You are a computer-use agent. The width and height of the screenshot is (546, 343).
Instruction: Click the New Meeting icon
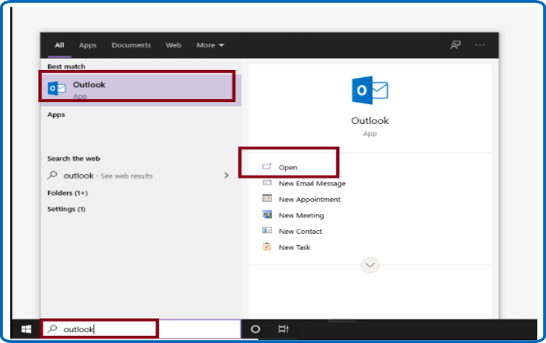[x=267, y=215]
